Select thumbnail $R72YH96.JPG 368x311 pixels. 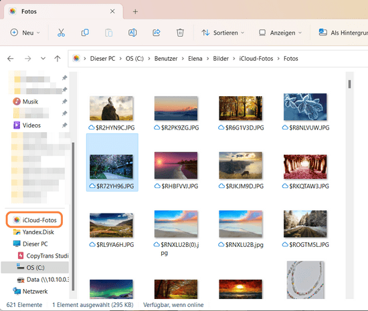click(111, 167)
